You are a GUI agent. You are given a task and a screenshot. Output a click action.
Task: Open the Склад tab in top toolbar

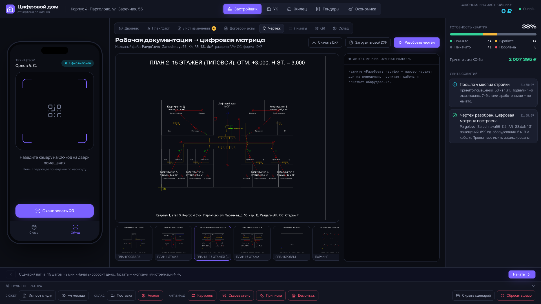click(x=341, y=28)
